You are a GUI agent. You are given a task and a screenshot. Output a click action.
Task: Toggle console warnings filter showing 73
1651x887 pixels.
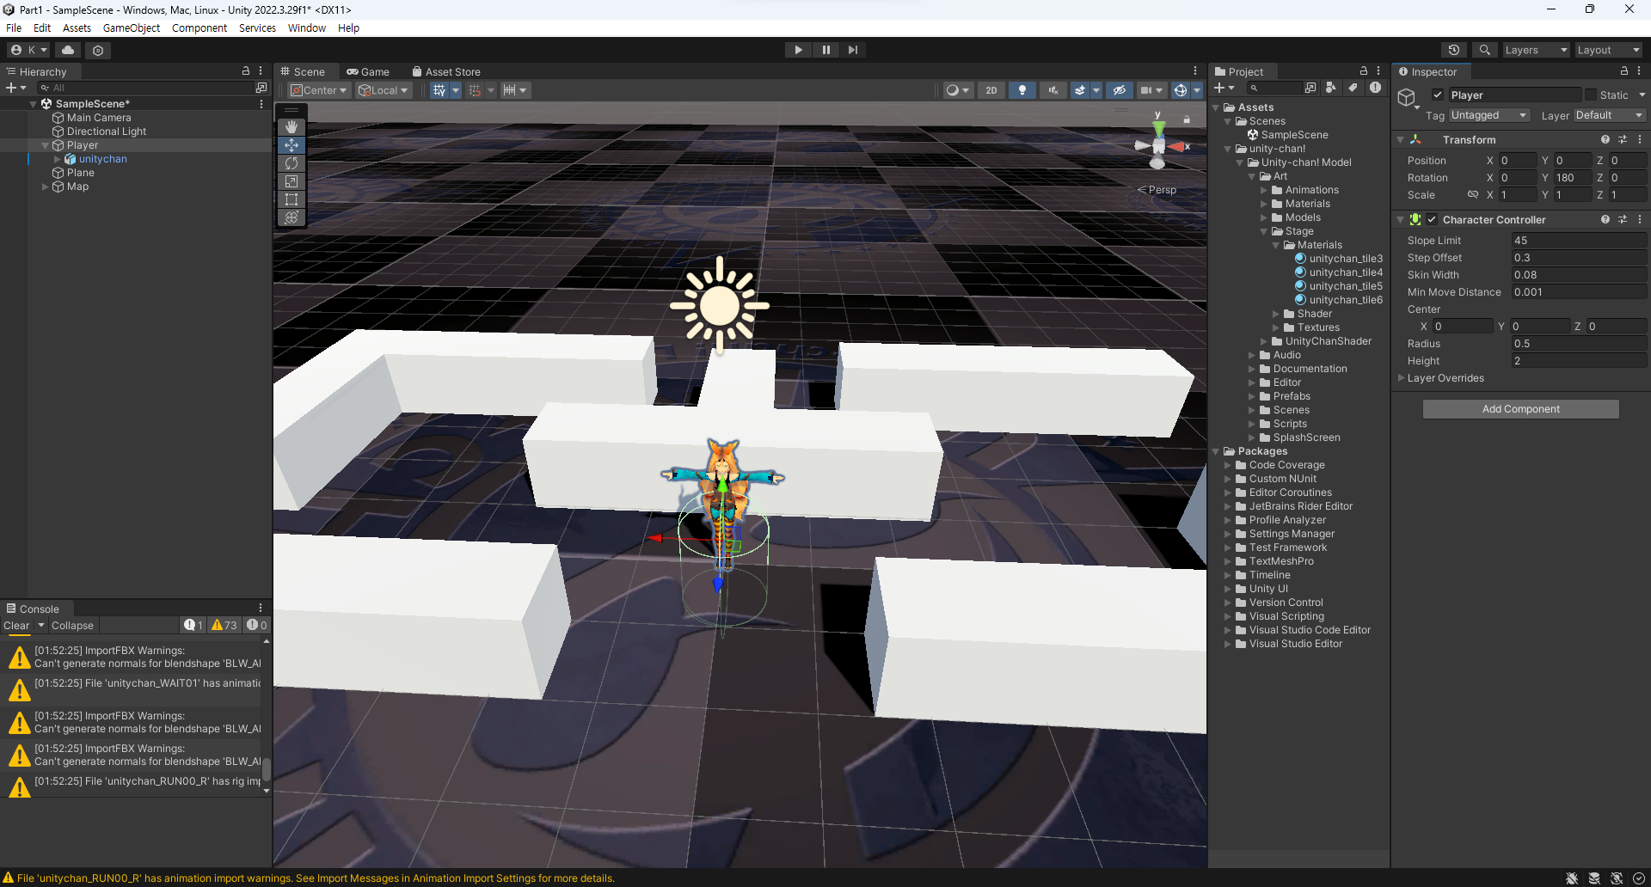tap(224, 625)
